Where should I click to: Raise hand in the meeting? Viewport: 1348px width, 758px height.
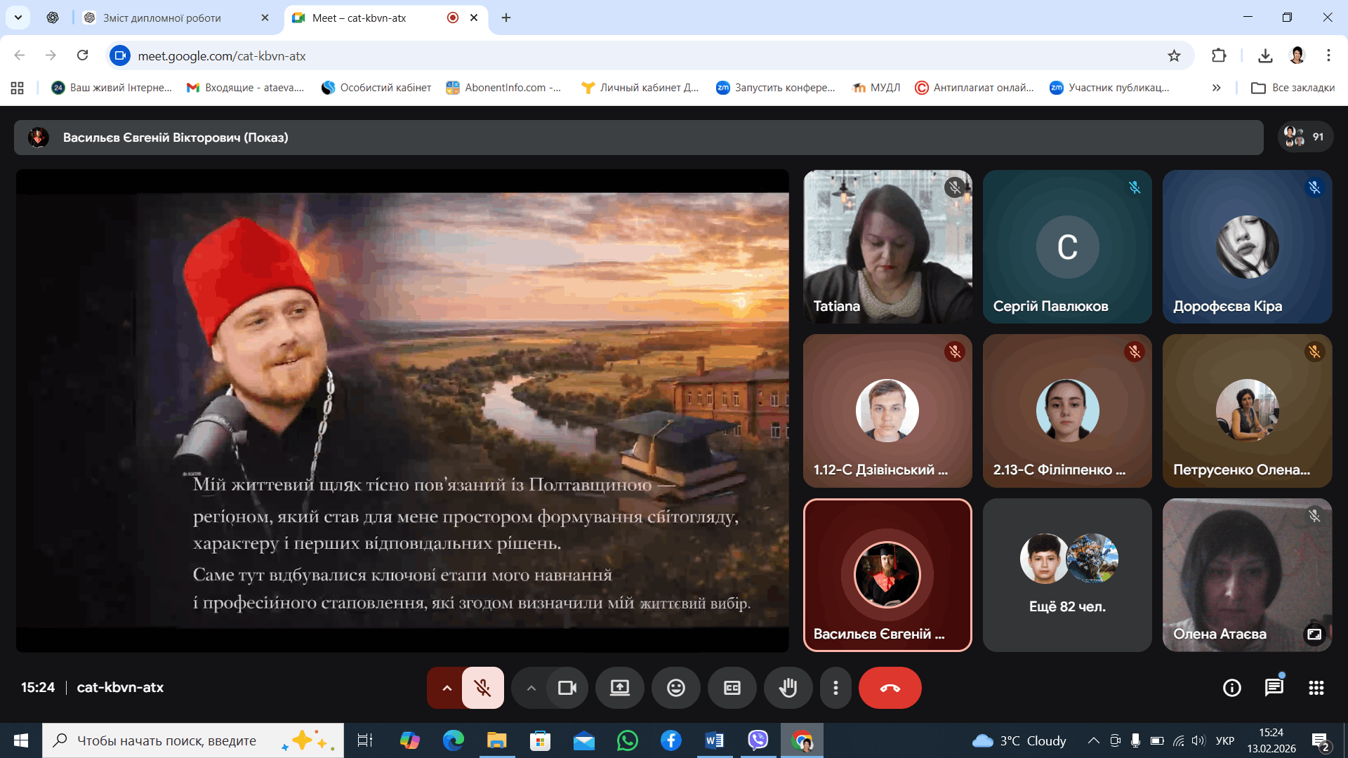pyautogui.click(x=788, y=688)
